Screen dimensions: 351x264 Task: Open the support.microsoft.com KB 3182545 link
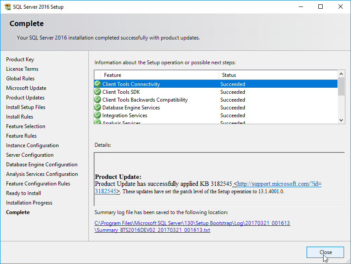click(x=279, y=184)
